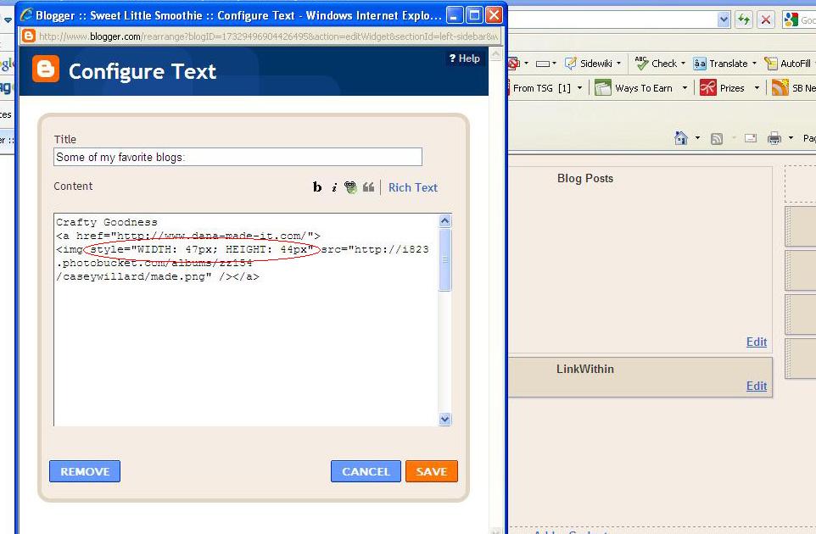The height and width of the screenshot is (534, 816).
Task: Click the Read Mail envelope icon
Action: pyautogui.click(x=751, y=138)
